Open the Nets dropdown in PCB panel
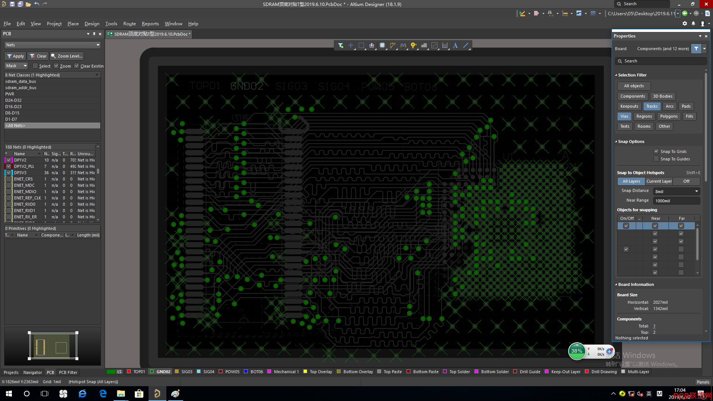Viewport: 713px width, 401px height. (52, 45)
